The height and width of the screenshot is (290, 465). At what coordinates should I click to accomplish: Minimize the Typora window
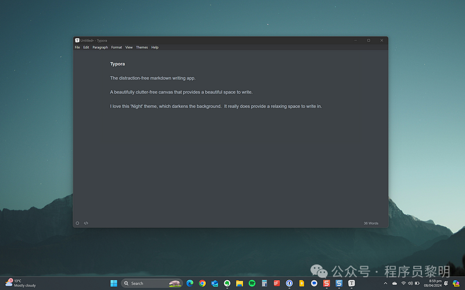356,40
